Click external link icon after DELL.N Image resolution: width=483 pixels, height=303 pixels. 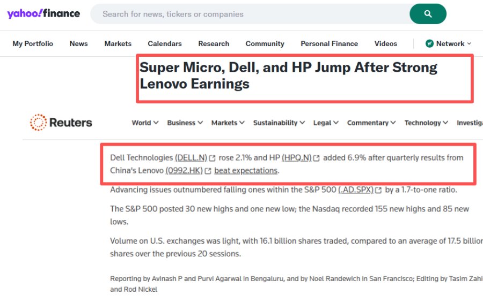coord(212,158)
